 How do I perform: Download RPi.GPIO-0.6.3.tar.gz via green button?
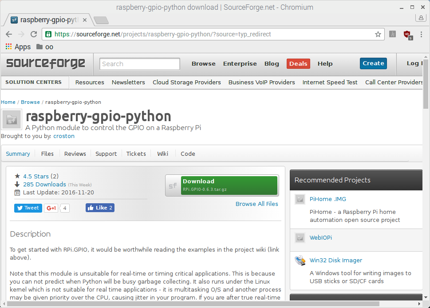click(x=229, y=186)
